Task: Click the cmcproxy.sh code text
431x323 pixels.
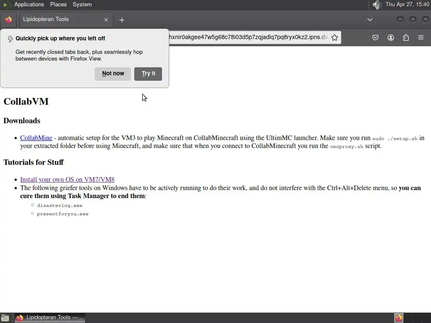Action: tap(347, 146)
